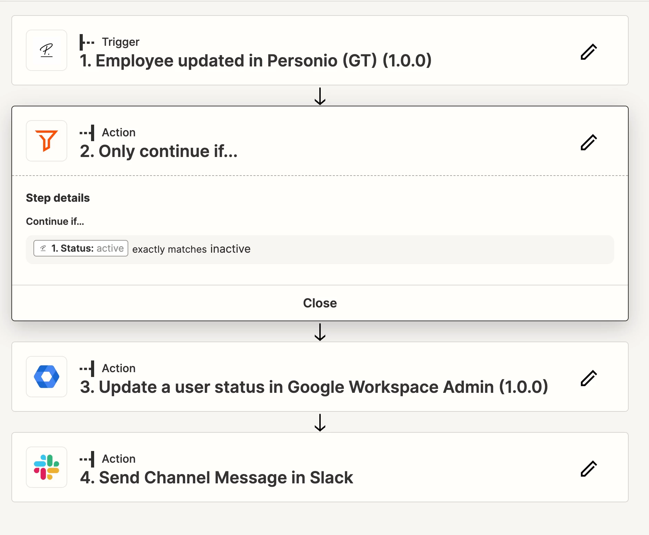Click the orange Filter funnel icon

pos(47,141)
